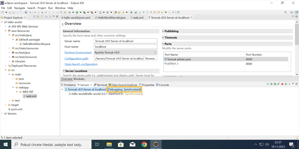
Task: Open the Runtime Environment combo box
Action: pos(125,52)
